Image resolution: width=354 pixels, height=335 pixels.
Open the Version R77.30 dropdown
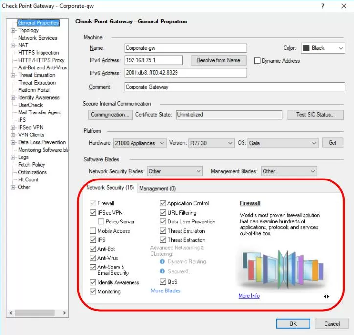tap(211, 143)
